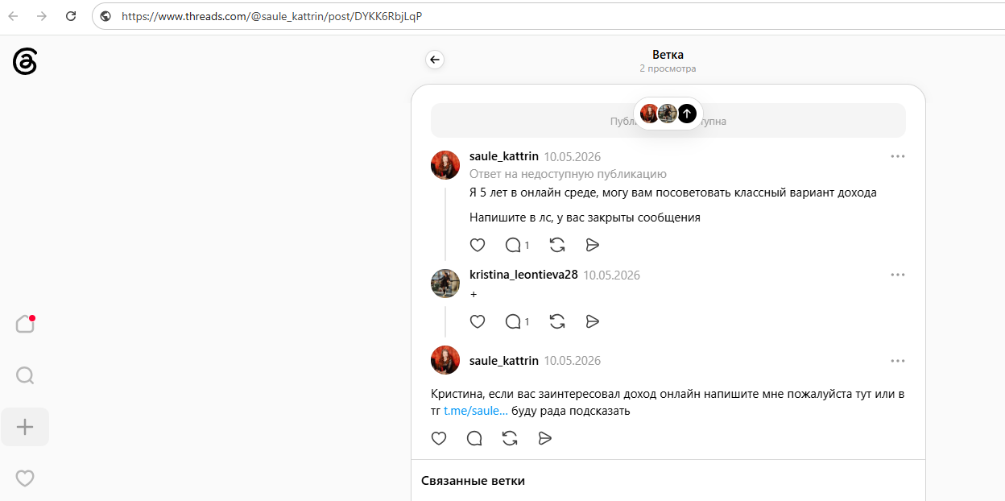Like the first saule_kattrin reply
1005x501 pixels.
478,245
